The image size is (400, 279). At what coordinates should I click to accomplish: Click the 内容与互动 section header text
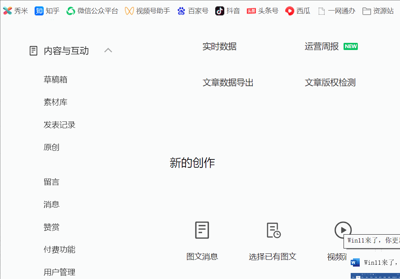click(x=66, y=51)
